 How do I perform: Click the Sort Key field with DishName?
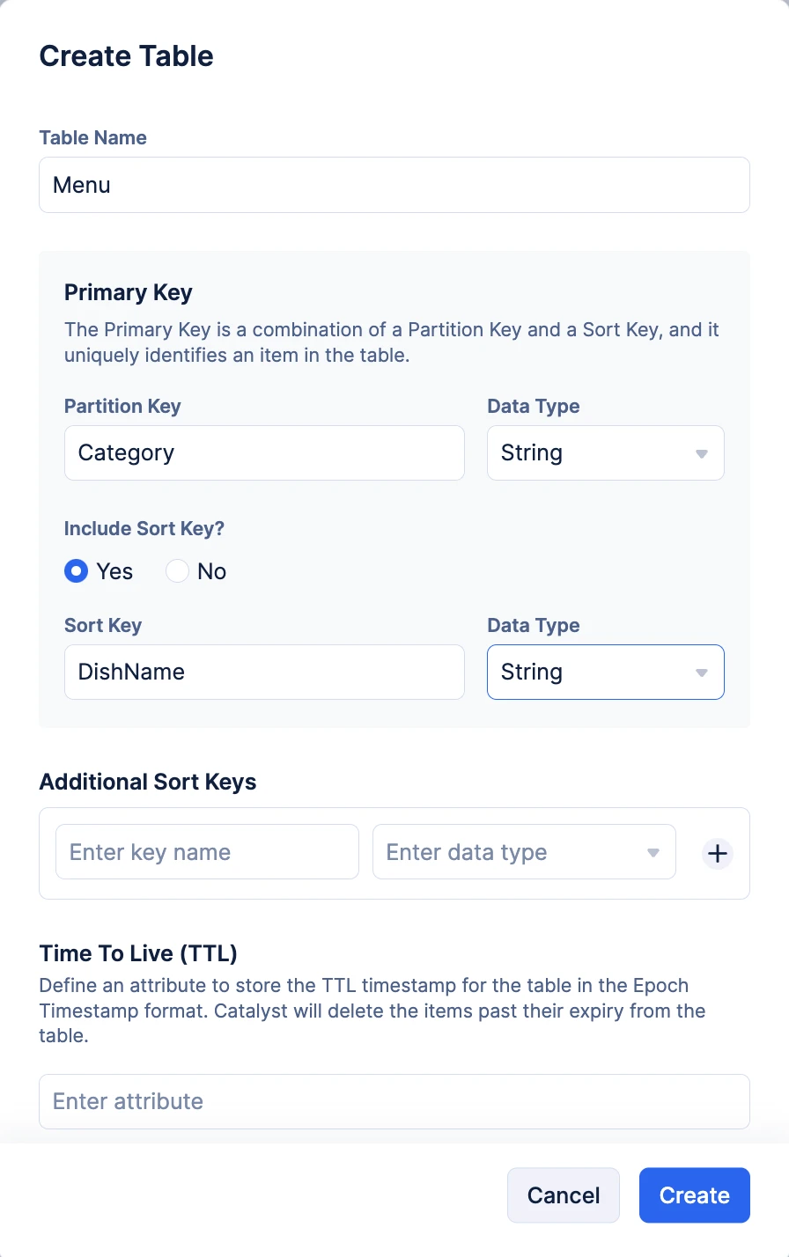coord(264,673)
